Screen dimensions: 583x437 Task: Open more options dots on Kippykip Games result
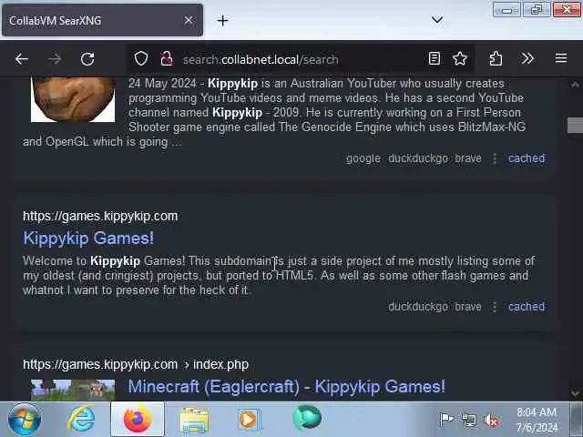pos(495,307)
